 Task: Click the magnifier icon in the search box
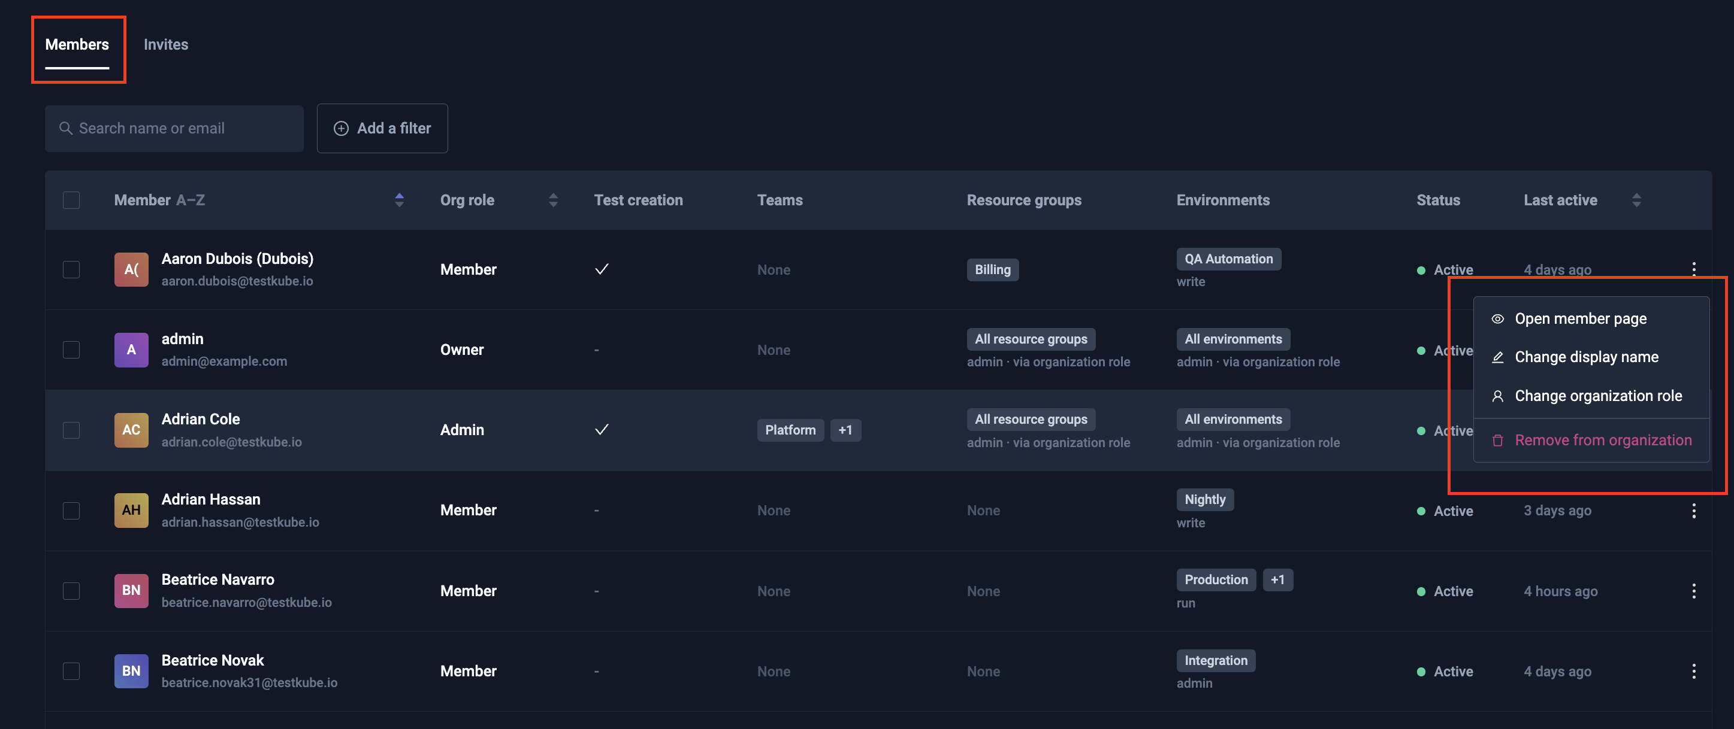(x=66, y=127)
